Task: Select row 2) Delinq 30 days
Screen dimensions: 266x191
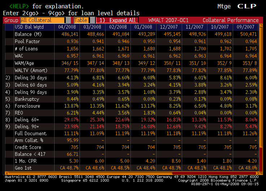Action: tap(31, 78)
